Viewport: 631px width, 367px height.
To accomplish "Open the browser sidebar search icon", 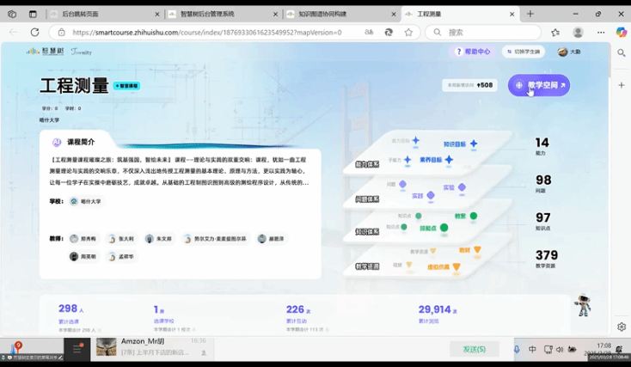I will pos(621,52).
